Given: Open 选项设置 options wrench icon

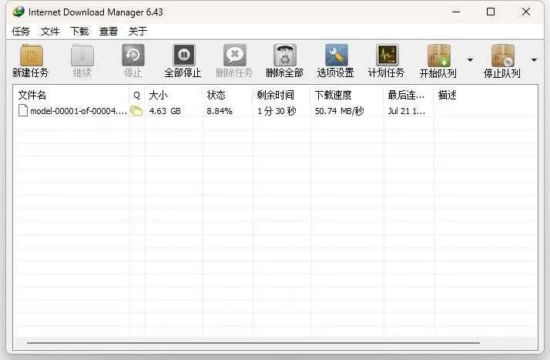Looking at the screenshot, I should (x=336, y=55).
